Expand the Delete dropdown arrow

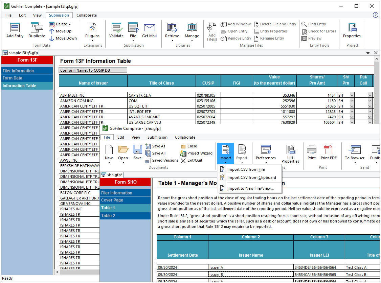tap(69, 24)
